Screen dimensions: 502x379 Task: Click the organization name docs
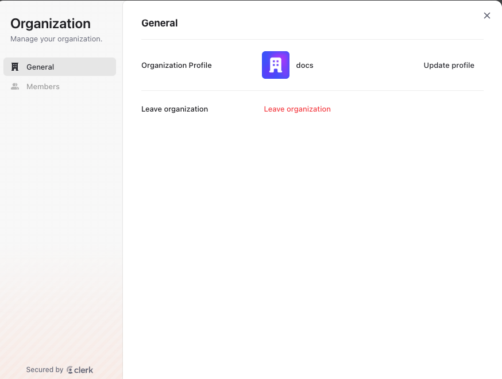[x=304, y=66]
